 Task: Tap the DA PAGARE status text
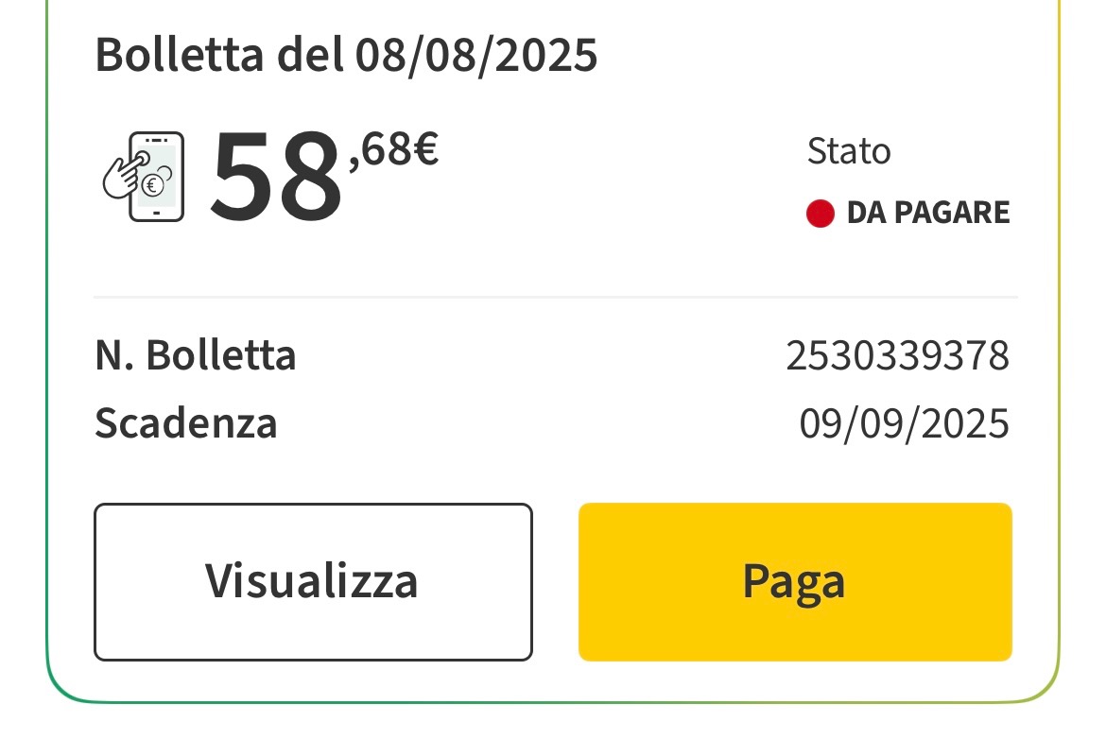[x=928, y=213]
